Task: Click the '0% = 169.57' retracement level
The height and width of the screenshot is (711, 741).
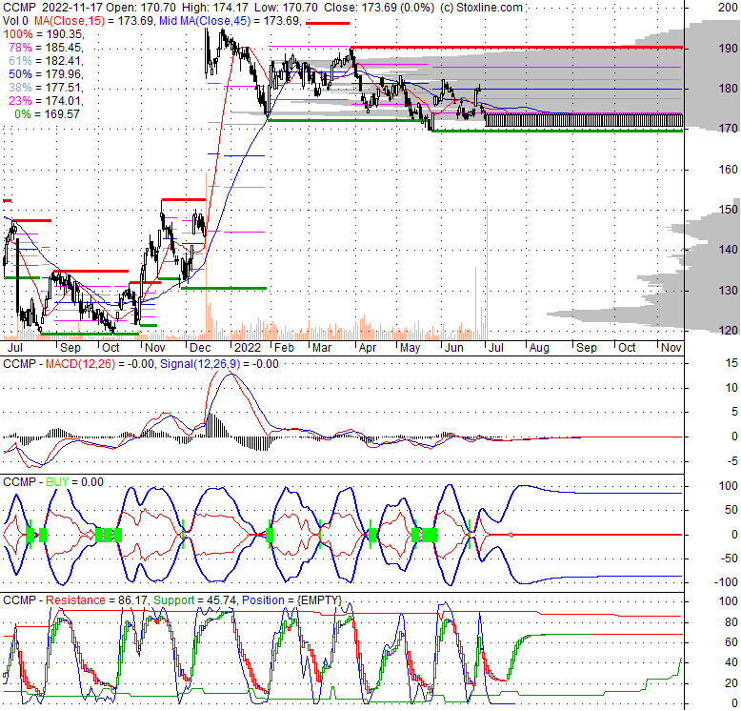Action: coord(47,113)
